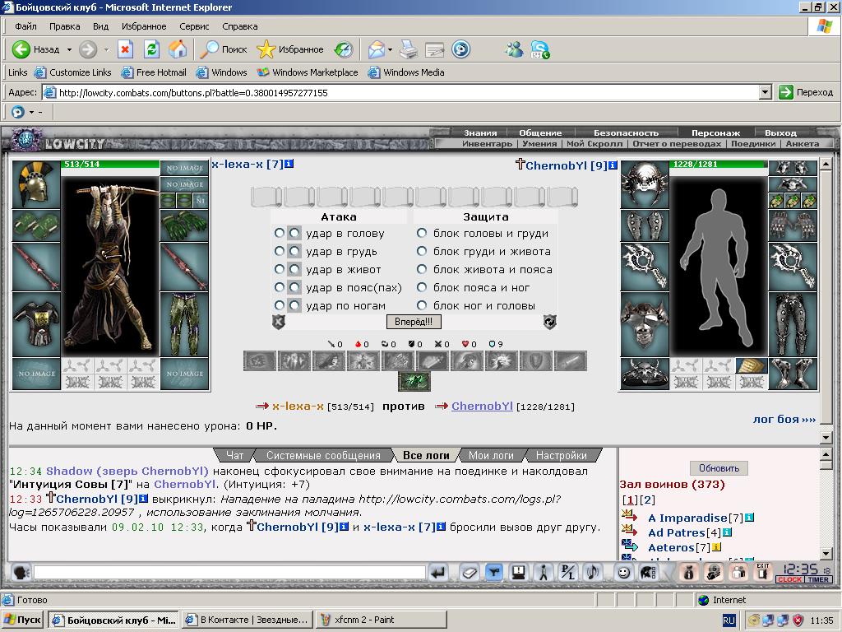Open dropdown arrow beside the blue swirl toolbar icon

point(32,112)
